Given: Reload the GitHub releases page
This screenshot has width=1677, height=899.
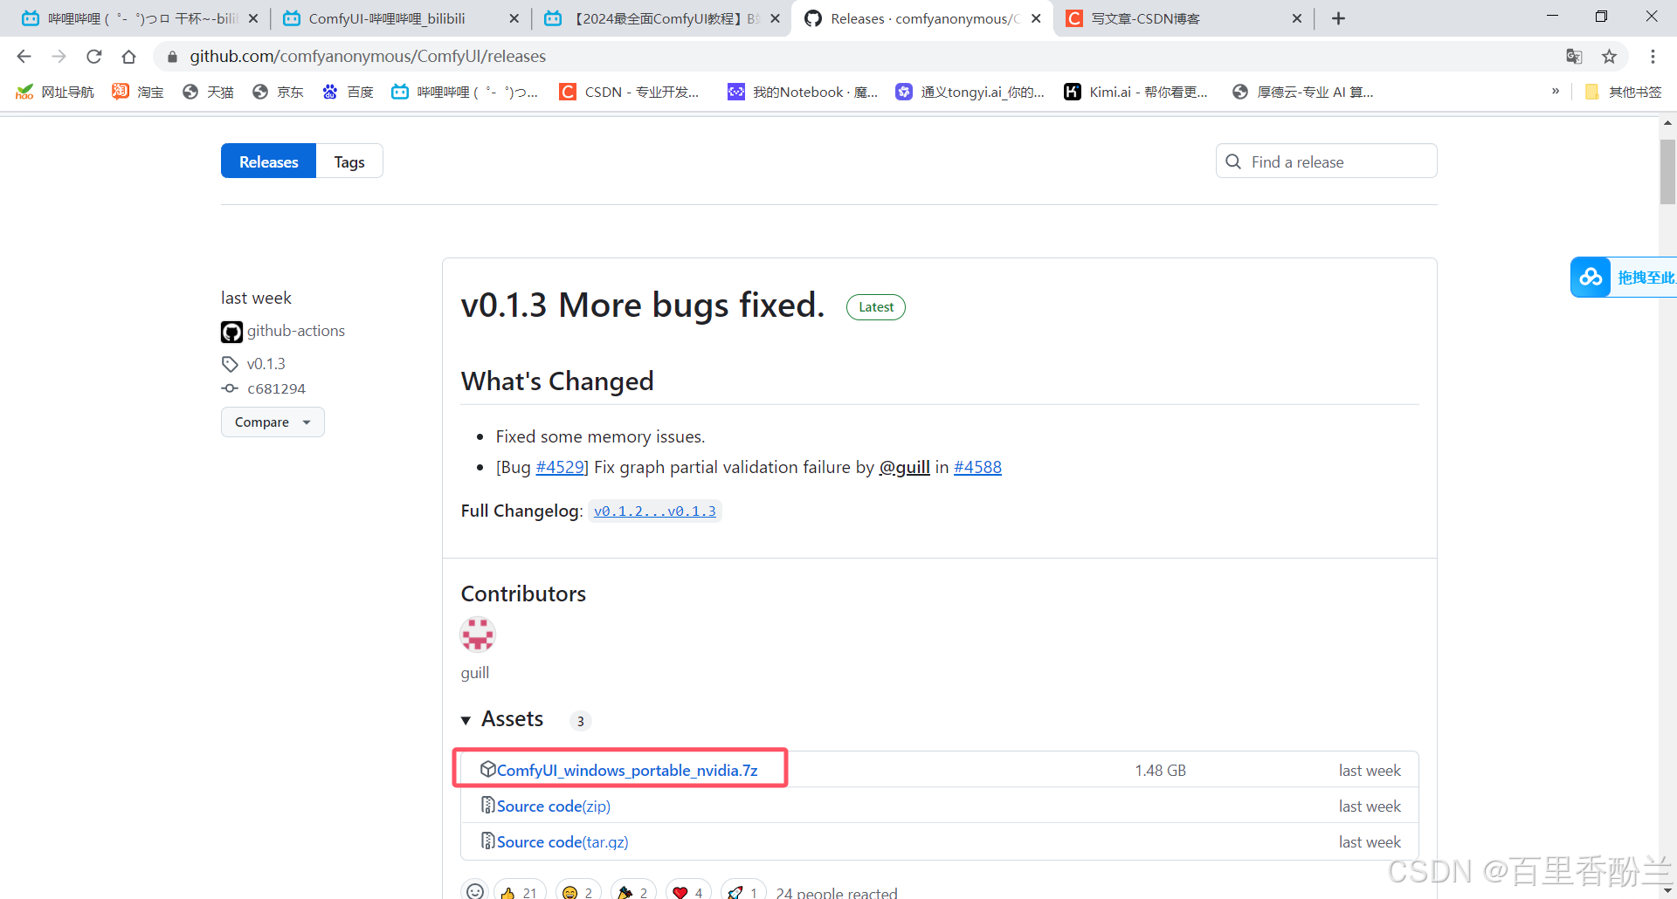Looking at the screenshot, I should pos(93,57).
